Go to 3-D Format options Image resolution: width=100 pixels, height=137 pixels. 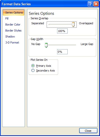12,42
